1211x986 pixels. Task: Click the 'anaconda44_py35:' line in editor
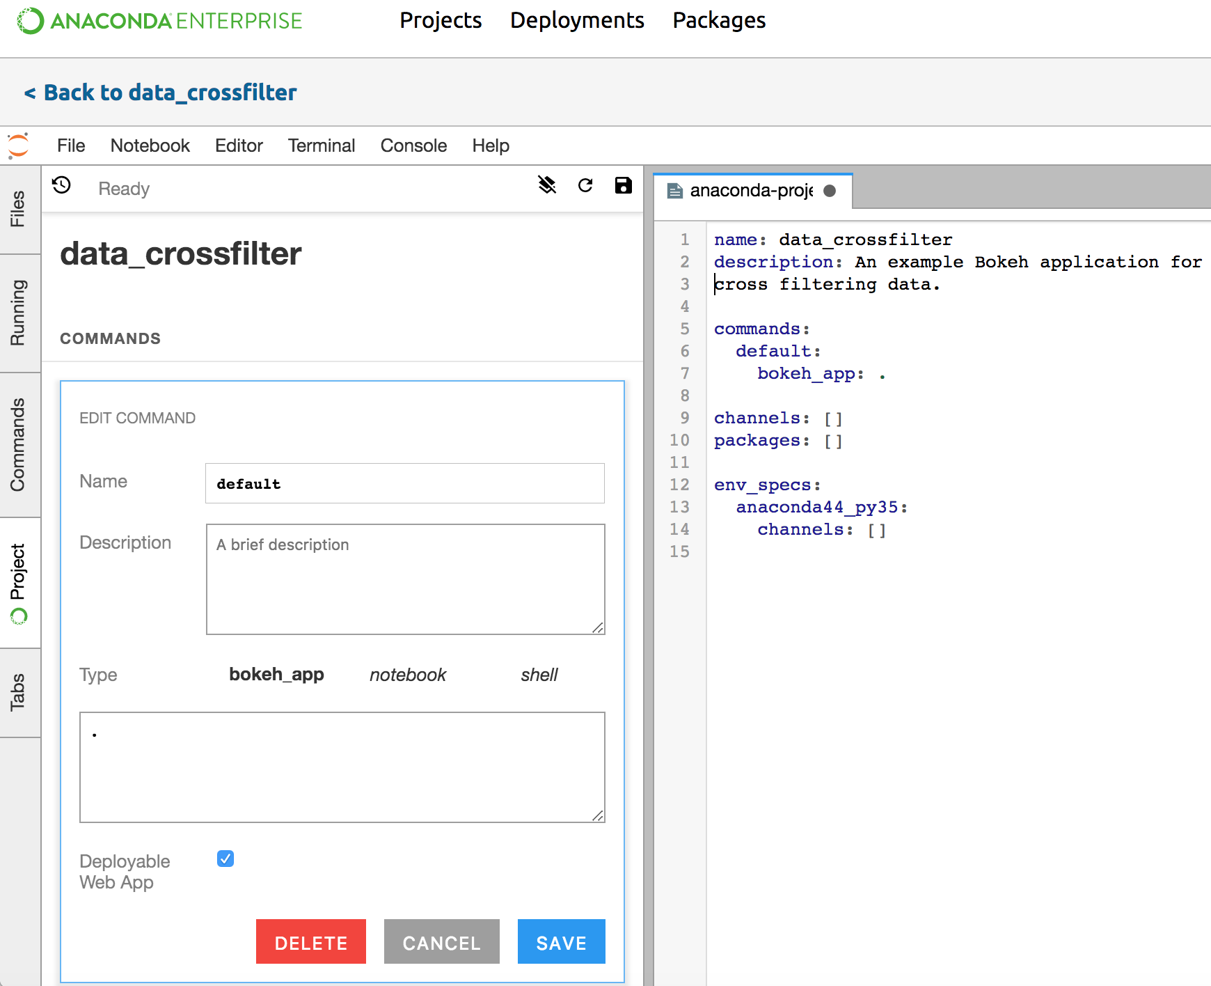[x=822, y=507]
